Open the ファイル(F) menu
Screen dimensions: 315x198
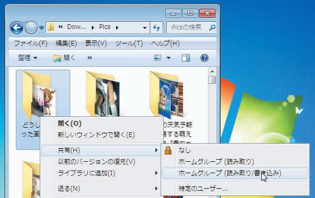pos(31,43)
